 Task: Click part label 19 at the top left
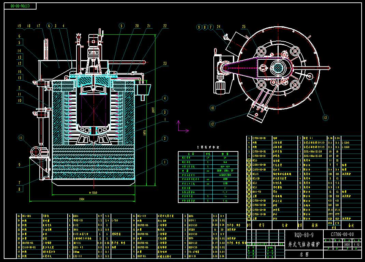19,26
